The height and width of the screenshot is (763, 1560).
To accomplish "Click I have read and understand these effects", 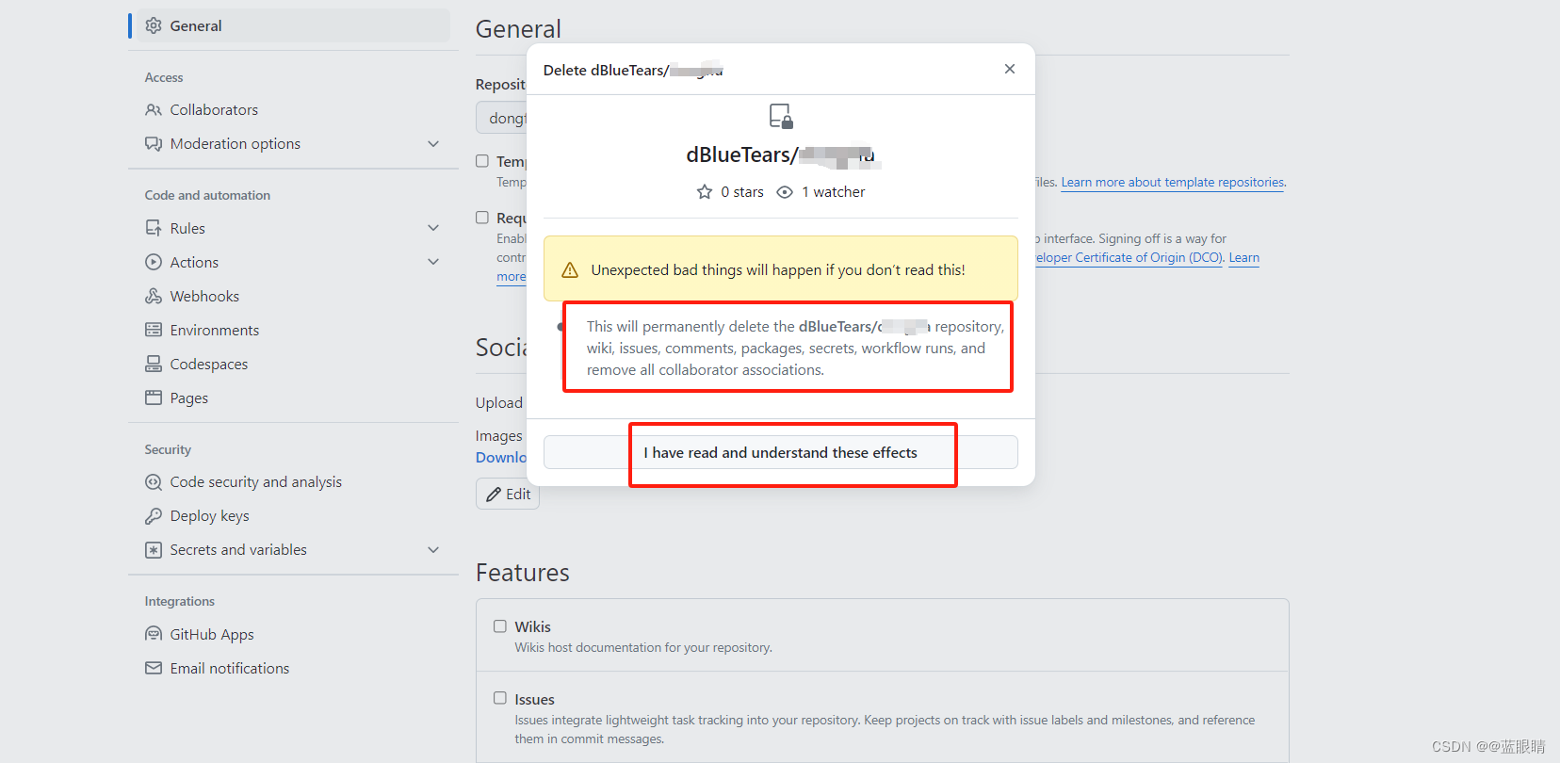I will (781, 452).
